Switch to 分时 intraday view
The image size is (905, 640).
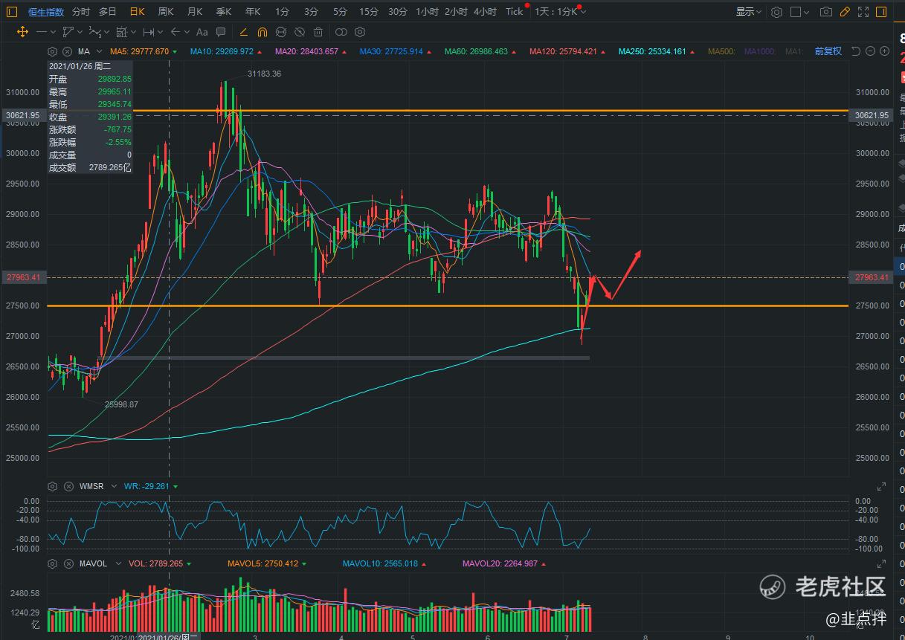pos(81,12)
